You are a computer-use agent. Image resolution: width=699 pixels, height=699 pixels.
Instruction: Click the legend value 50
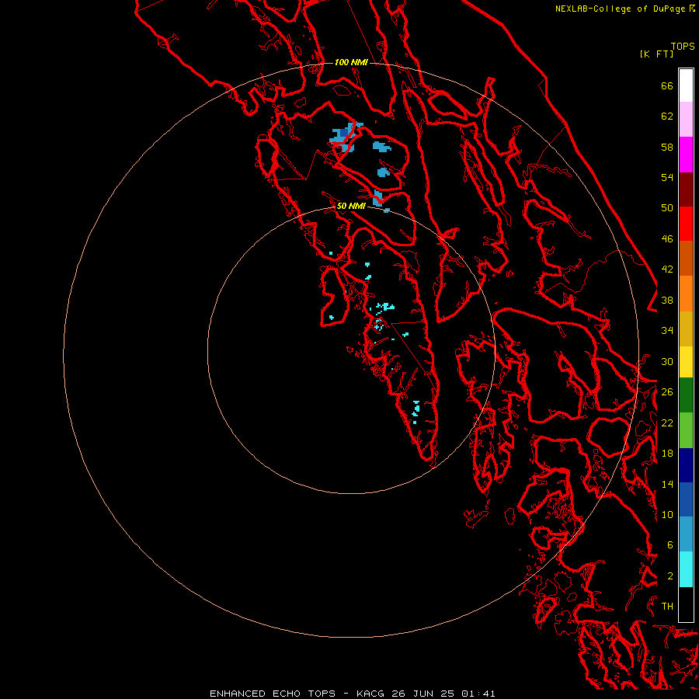(667, 208)
